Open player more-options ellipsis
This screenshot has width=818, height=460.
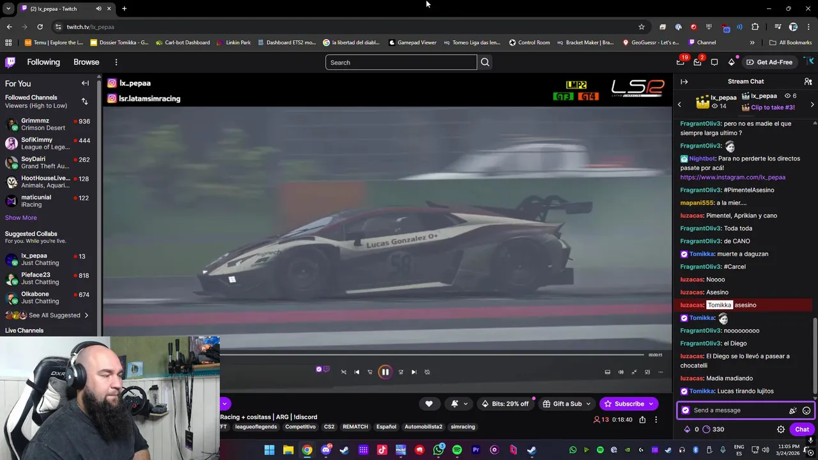click(661, 372)
